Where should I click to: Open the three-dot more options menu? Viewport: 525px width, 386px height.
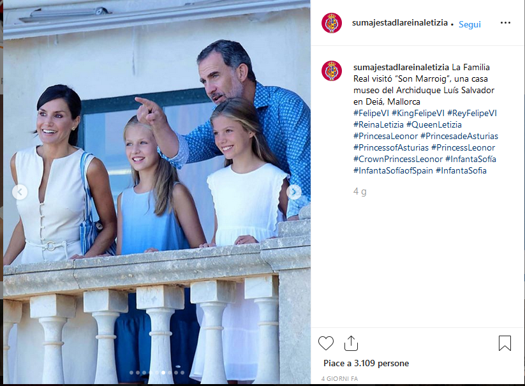[505, 23]
